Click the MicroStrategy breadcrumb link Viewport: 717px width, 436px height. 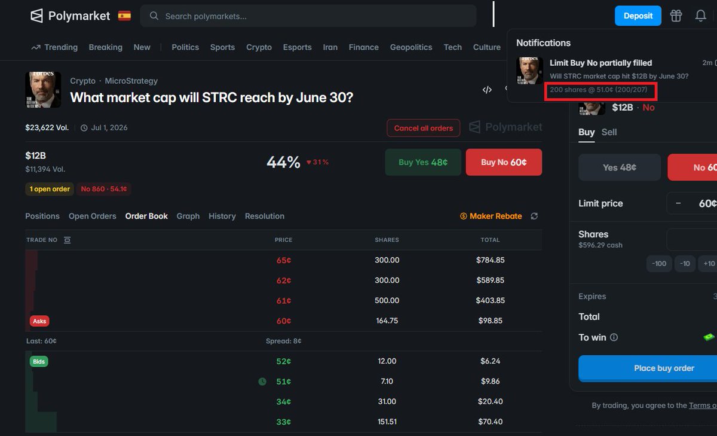[131, 81]
